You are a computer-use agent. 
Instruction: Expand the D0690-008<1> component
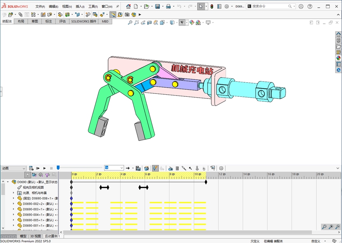pos(14,198)
